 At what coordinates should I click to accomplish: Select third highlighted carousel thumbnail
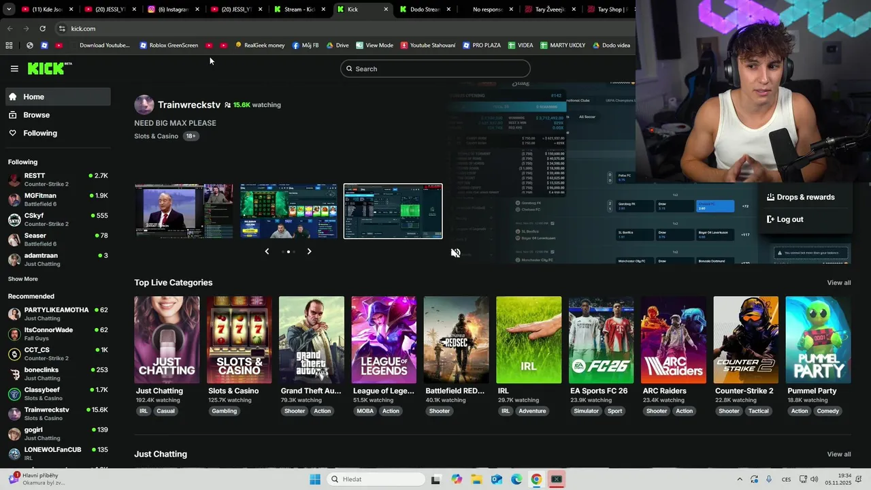click(x=393, y=211)
